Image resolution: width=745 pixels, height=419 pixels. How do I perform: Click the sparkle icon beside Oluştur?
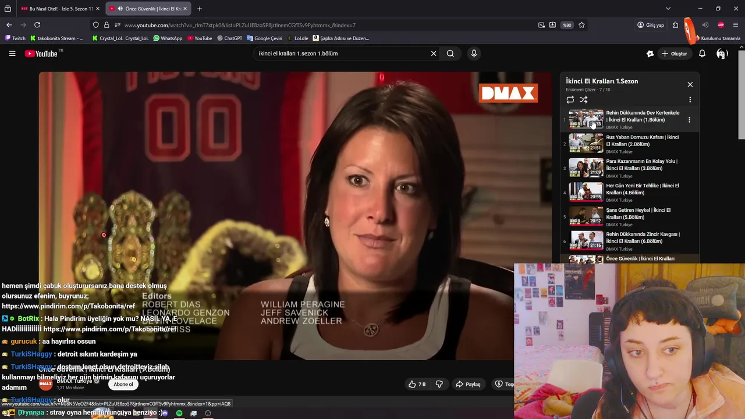tap(650, 54)
